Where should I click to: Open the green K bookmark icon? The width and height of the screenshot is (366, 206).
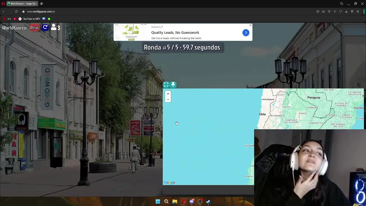point(49,19)
